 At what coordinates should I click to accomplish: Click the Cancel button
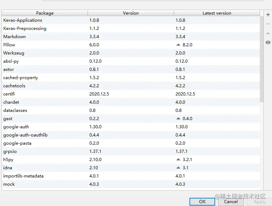[231, 202]
